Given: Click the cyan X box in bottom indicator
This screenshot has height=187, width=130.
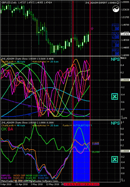Looking at the screenshot, I should coord(115,159).
